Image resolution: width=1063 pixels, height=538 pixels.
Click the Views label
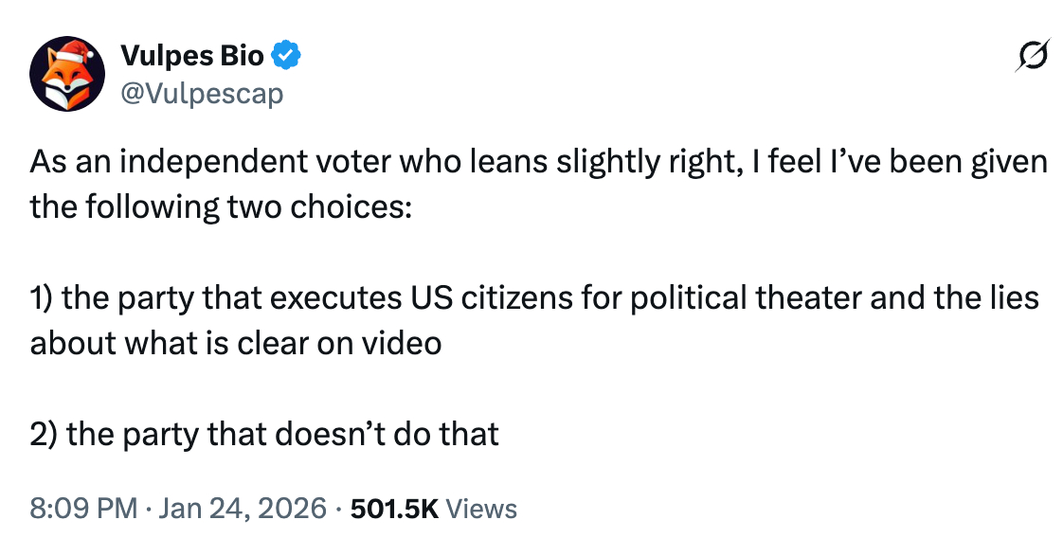[481, 509]
